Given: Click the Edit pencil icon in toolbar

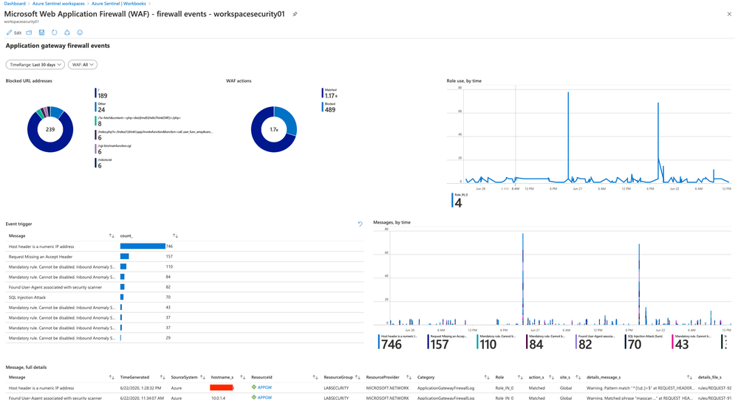Looking at the screenshot, I should tap(10, 32).
